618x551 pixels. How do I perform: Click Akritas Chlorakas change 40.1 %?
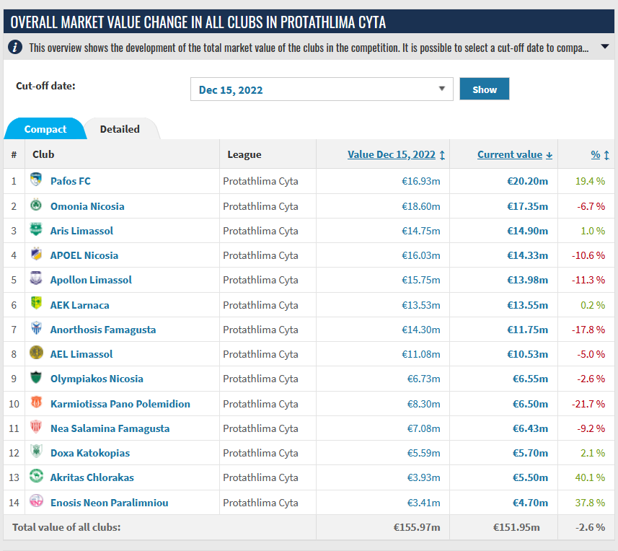(x=590, y=477)
